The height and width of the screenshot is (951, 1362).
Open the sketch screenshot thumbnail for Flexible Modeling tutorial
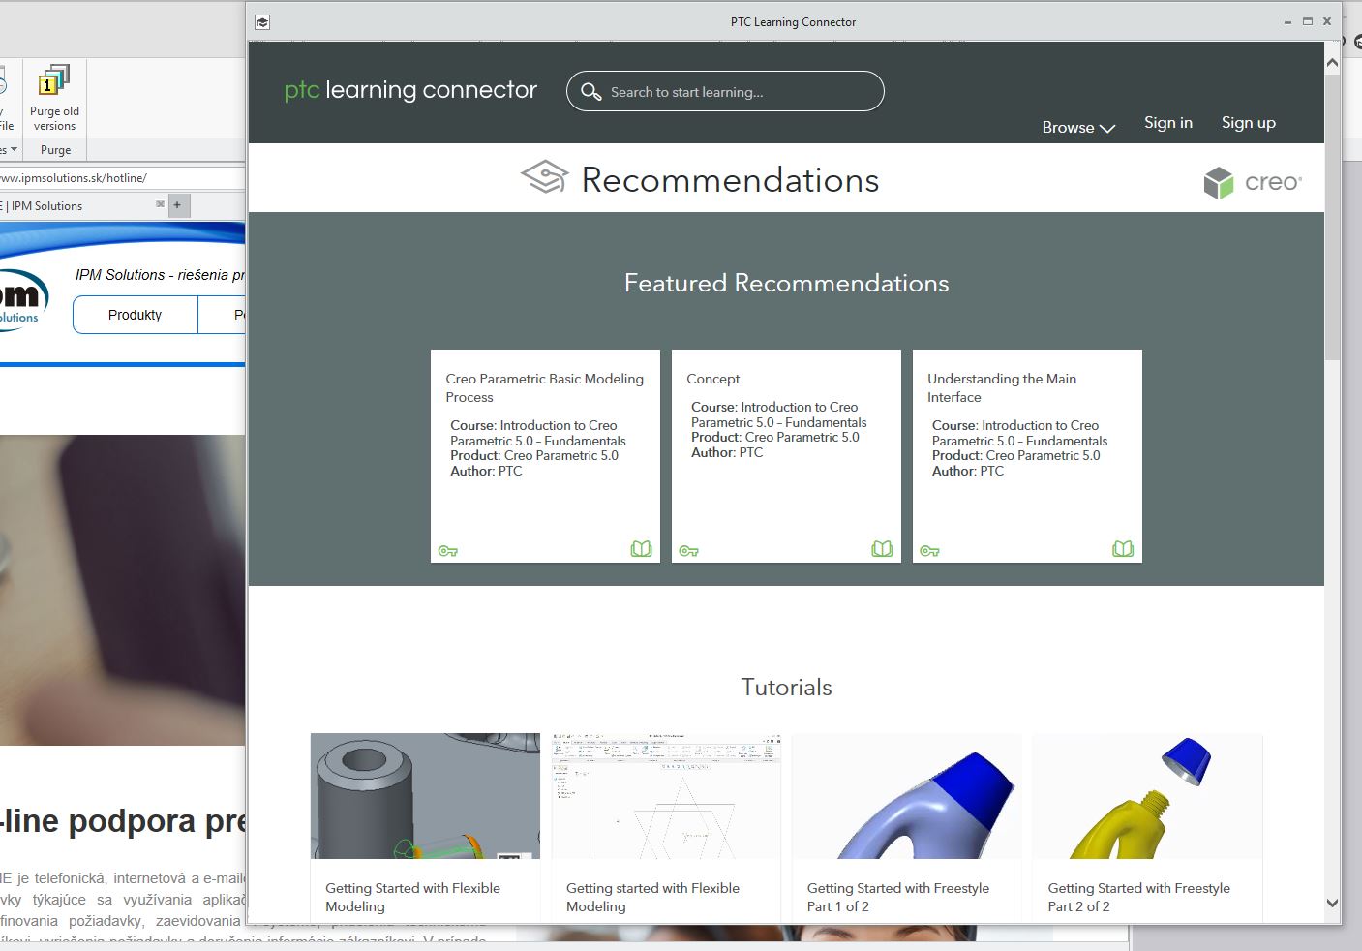[666, 796]
